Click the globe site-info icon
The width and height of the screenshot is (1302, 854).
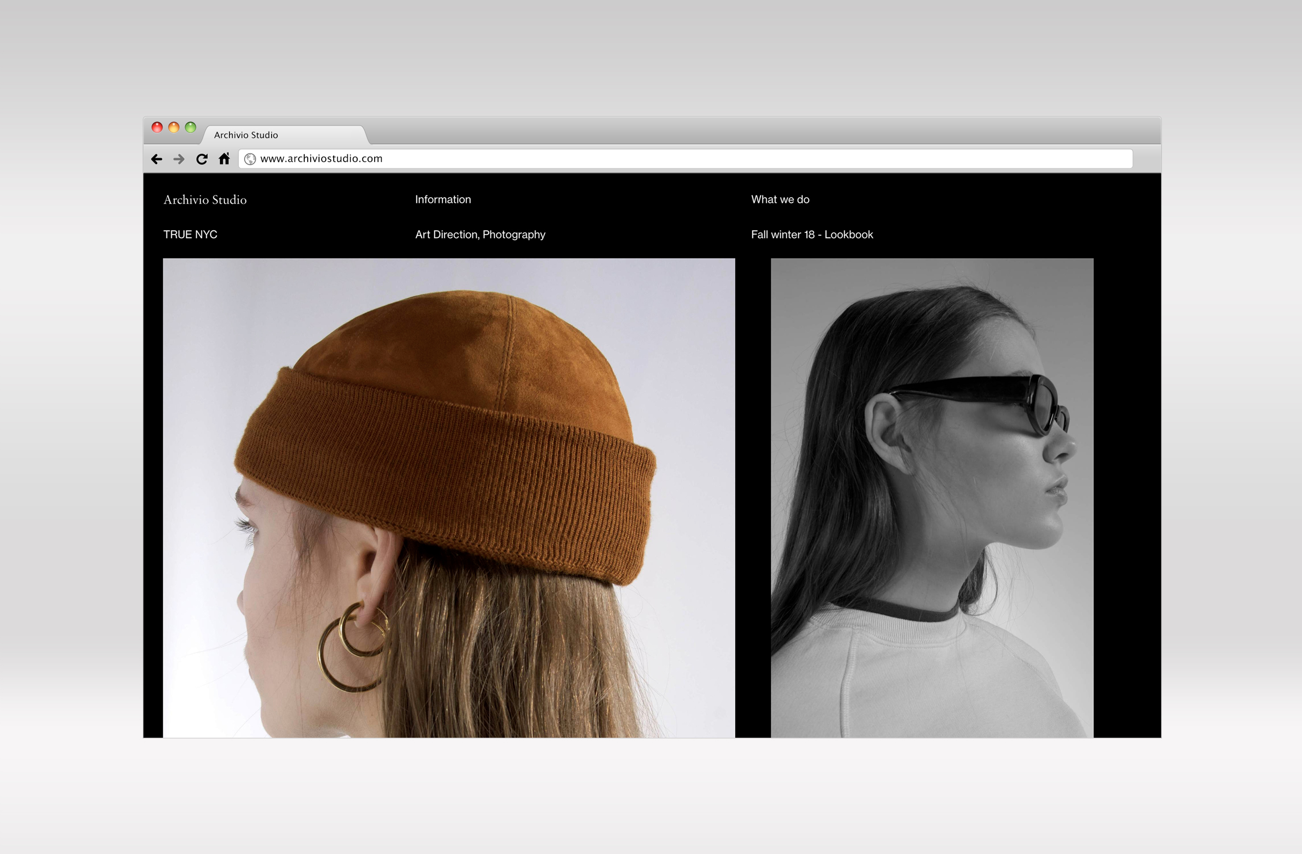(250, 159)
